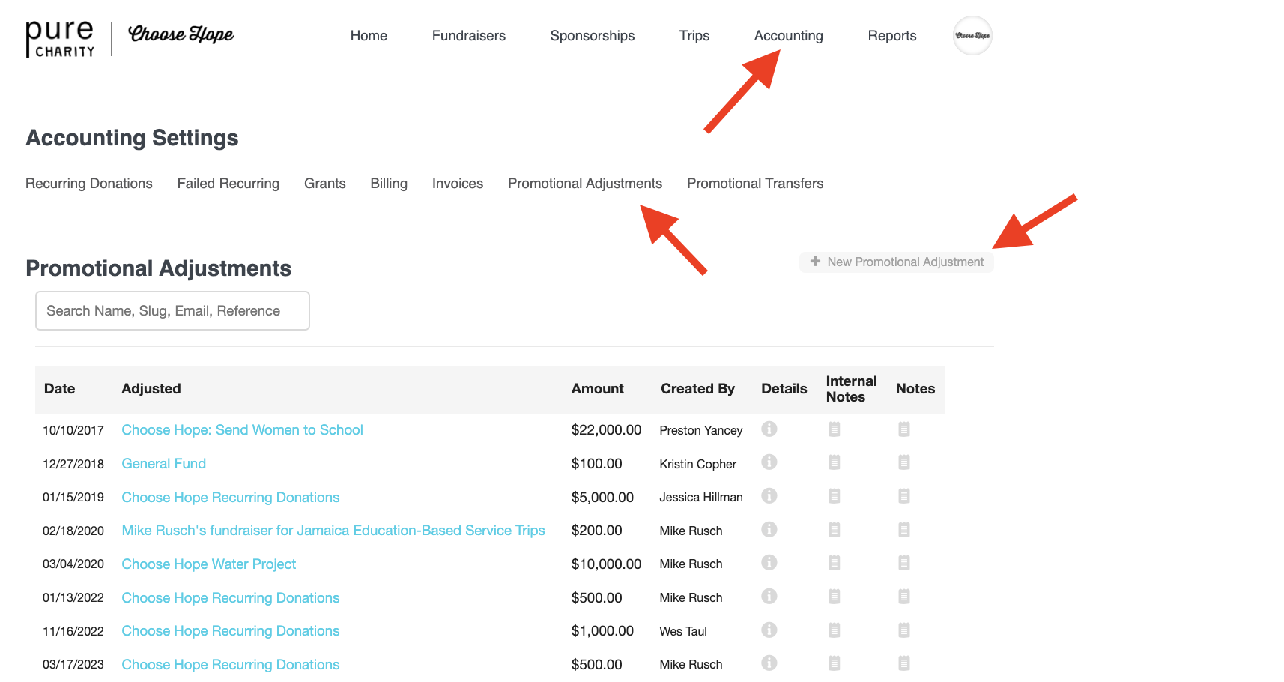
Task: Open Choose Hope: Send Women to School link
Action: coord(242,430)
